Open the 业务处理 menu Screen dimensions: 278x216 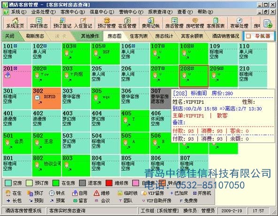point(43,12)
